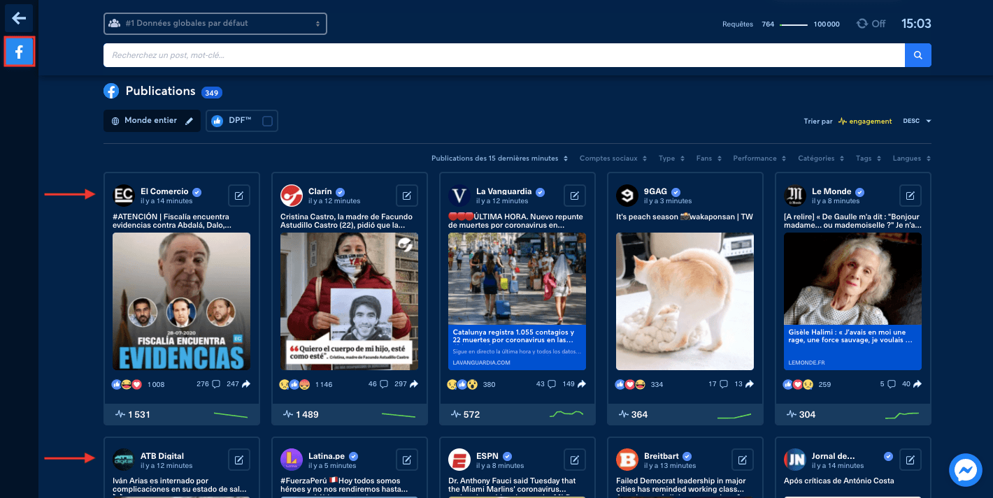The width and height of the screenshot is (993, 498).
Task: Click the reaction emojis on 9GAG post
Action: point(630,384)
